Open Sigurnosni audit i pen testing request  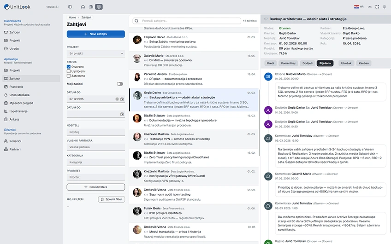(x=194, y=195)
